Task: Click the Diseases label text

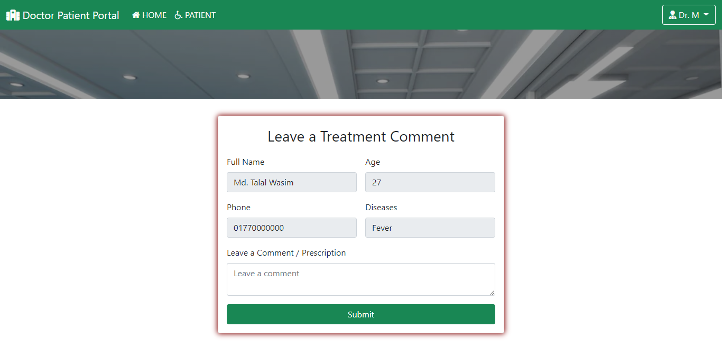Action: 381,208
